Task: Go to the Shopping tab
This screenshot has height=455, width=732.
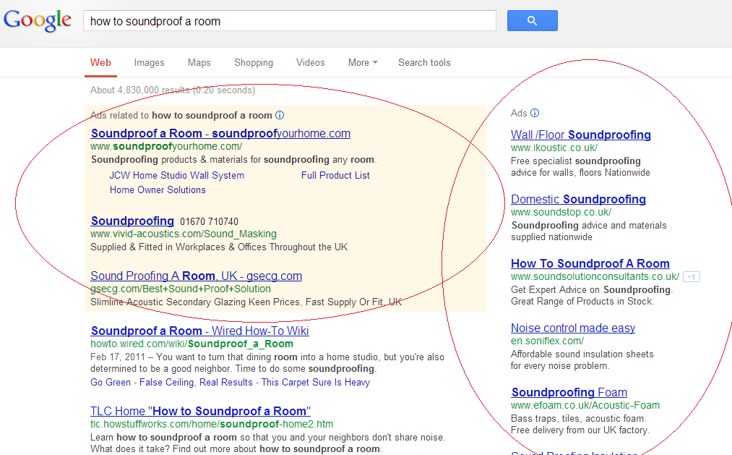Action: click(x=254, y=63)
